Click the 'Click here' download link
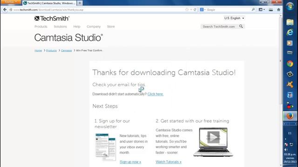This screenshot has height=167, width=298. [x=155, y=94]
